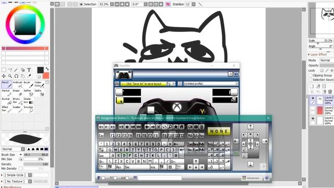Image resolution: width=334 pixels, height=188 pixels.
Task: Toggle visibility eye of Layer1
Action: 313,119
